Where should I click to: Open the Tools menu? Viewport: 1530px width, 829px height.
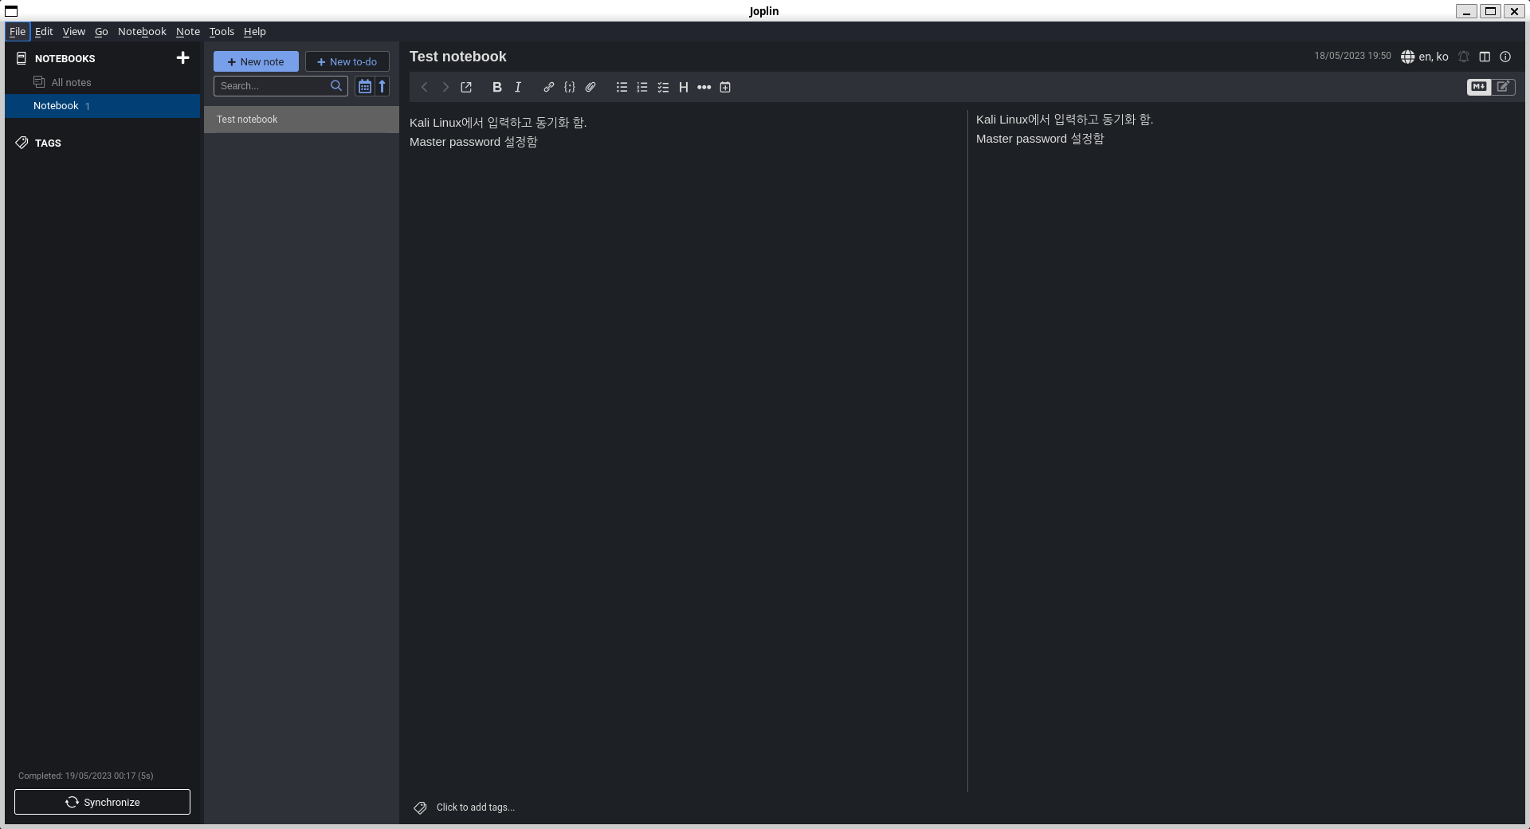222,31
